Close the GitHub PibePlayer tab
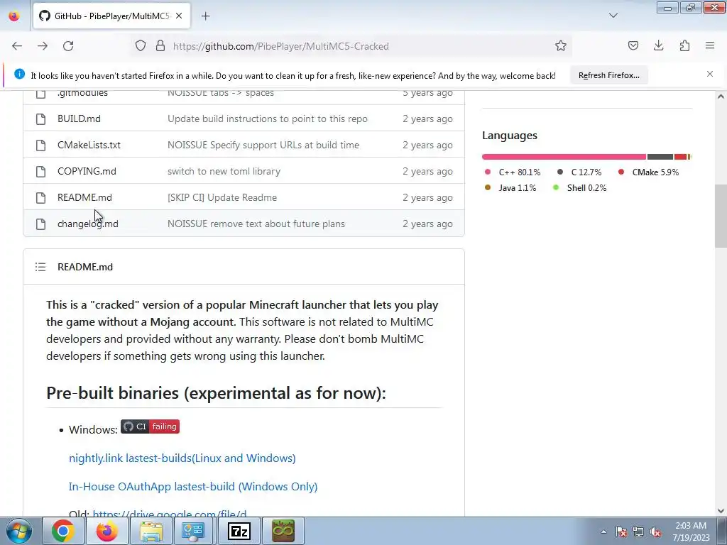 click(179, 16)
